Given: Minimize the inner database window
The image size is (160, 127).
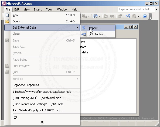Looking at the screenshot, I should point(126,27).
